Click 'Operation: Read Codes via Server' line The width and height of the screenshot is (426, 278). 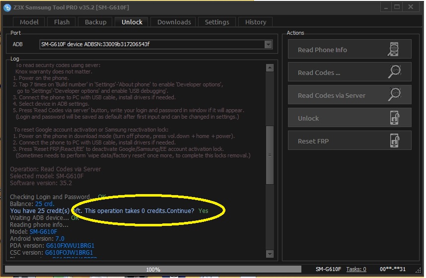coord(56,169)
